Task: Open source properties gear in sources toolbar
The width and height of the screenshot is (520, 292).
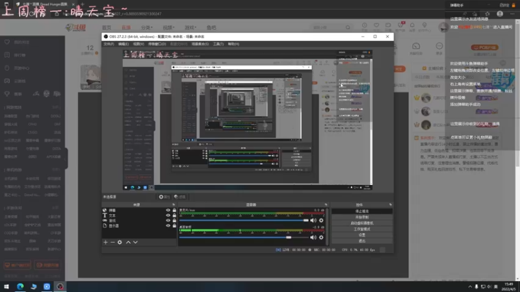Action: click(x=120, y=242)
